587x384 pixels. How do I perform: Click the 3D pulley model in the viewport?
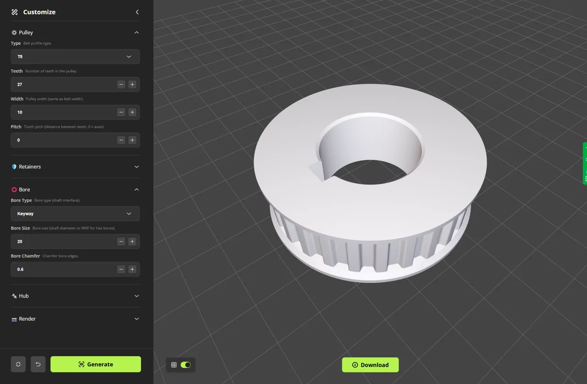tap(370, 183)
